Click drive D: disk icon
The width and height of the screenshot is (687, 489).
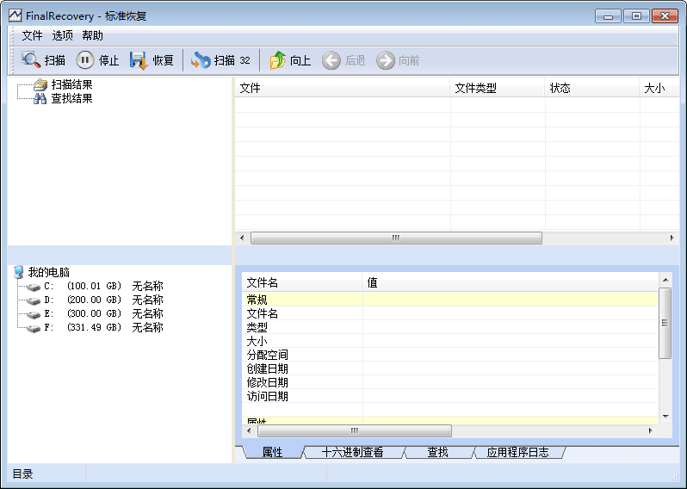coord(33,300)
